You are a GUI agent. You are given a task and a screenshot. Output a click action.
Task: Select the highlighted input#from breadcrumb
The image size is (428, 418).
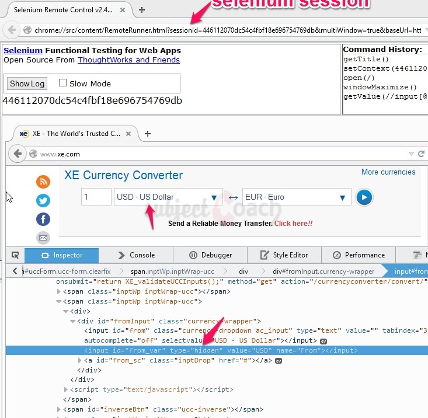pos(408,271)
